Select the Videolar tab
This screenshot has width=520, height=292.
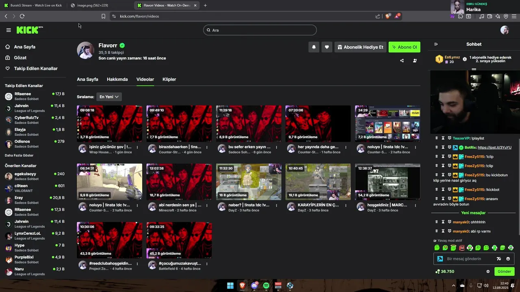145,79
